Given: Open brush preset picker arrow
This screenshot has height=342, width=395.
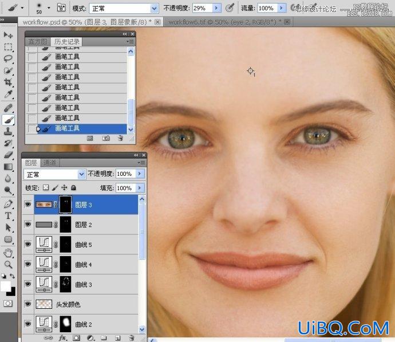Looking at the screenshot, I should coord(49,8).
